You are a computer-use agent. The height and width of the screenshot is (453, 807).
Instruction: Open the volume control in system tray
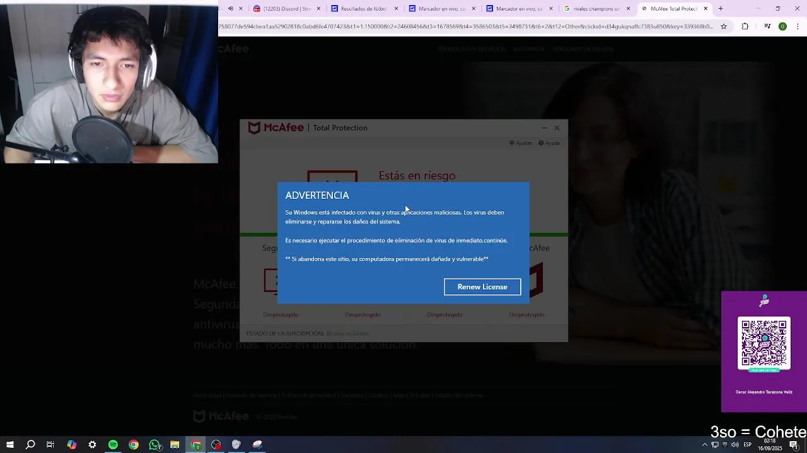(x=735, y=445)
